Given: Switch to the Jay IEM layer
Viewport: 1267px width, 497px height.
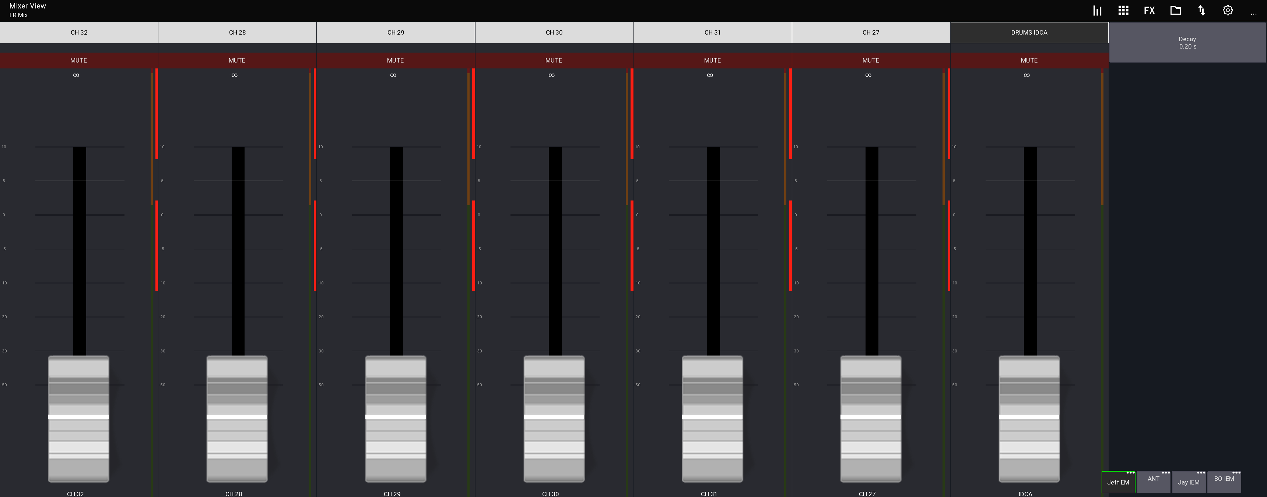Looking at the screenshot, I should tap(1189, 483).
